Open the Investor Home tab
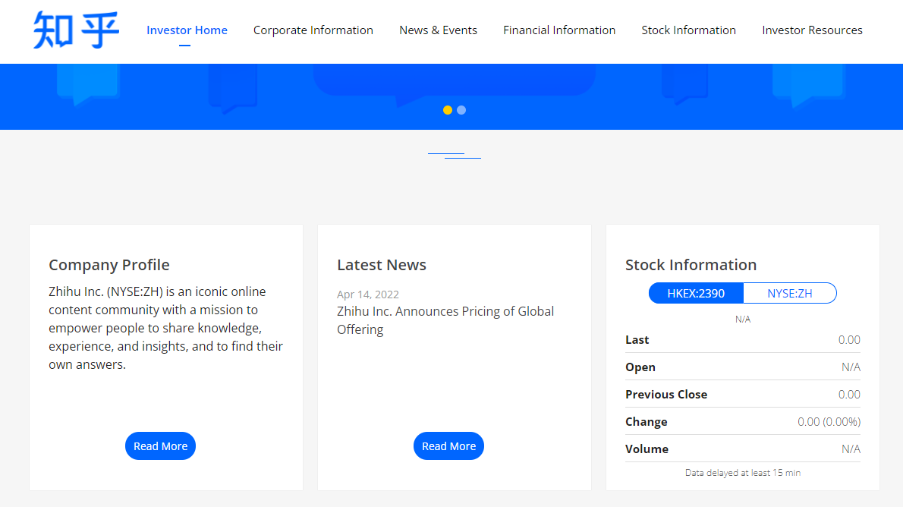 click(187, 30)
